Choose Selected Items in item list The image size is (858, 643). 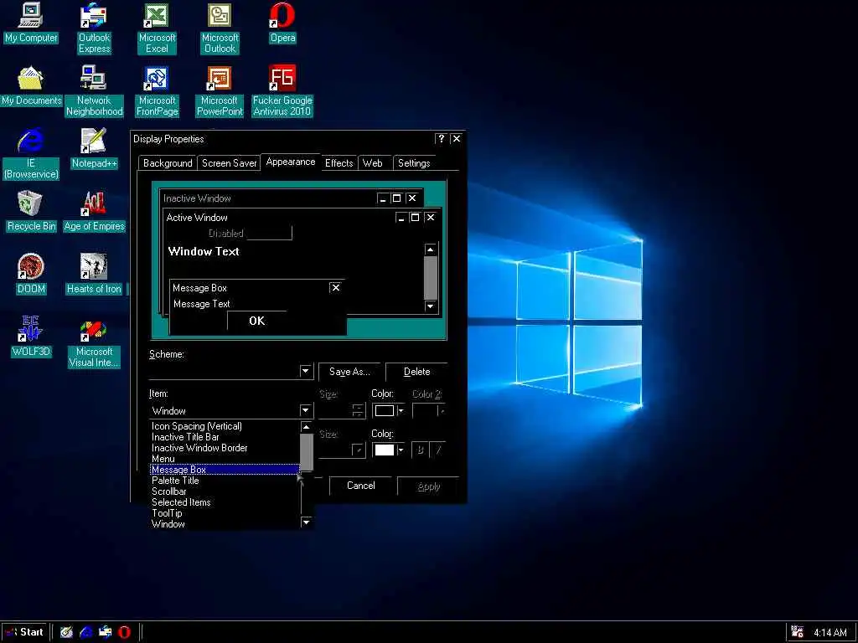[x=225, y=502]
